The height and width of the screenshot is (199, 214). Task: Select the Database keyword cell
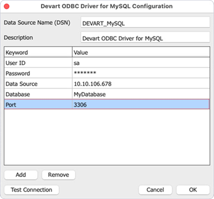[38, 94]
